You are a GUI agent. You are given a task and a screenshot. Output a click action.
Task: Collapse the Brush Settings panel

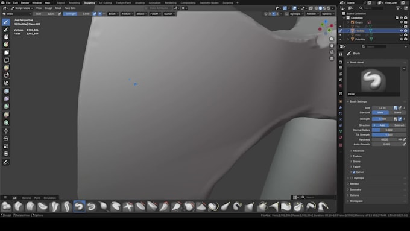tap(358, 101)
